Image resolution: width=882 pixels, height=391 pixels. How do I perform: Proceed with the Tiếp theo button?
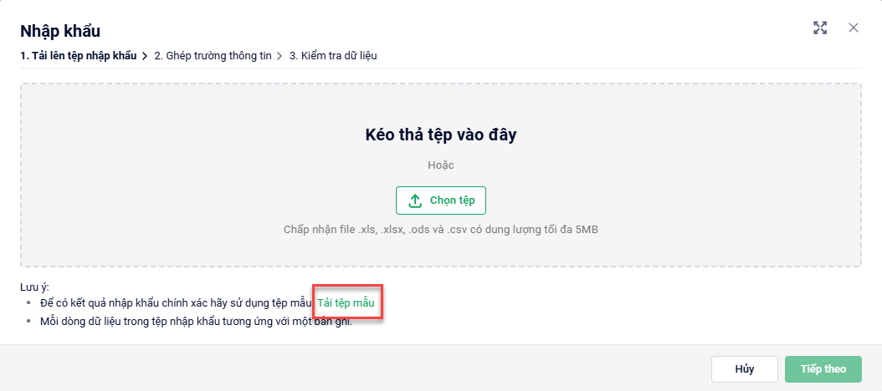tap(823, 368)
